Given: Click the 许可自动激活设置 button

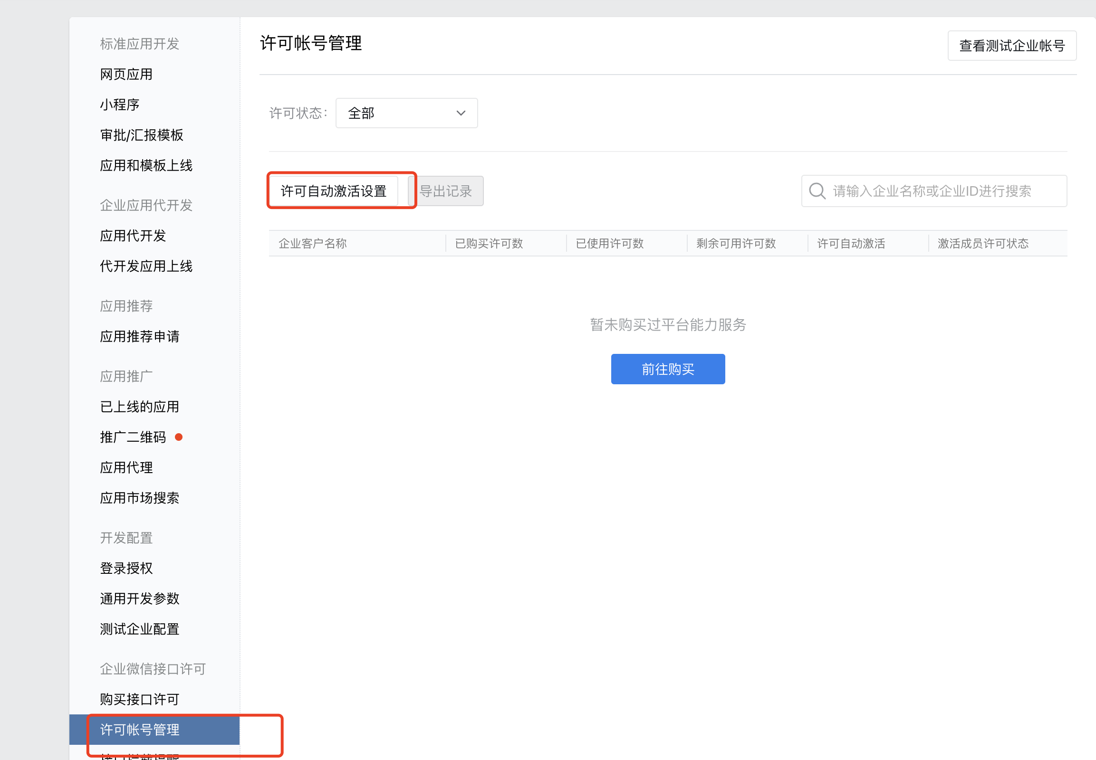Looking at the screenshot, I should click(334, 191).
